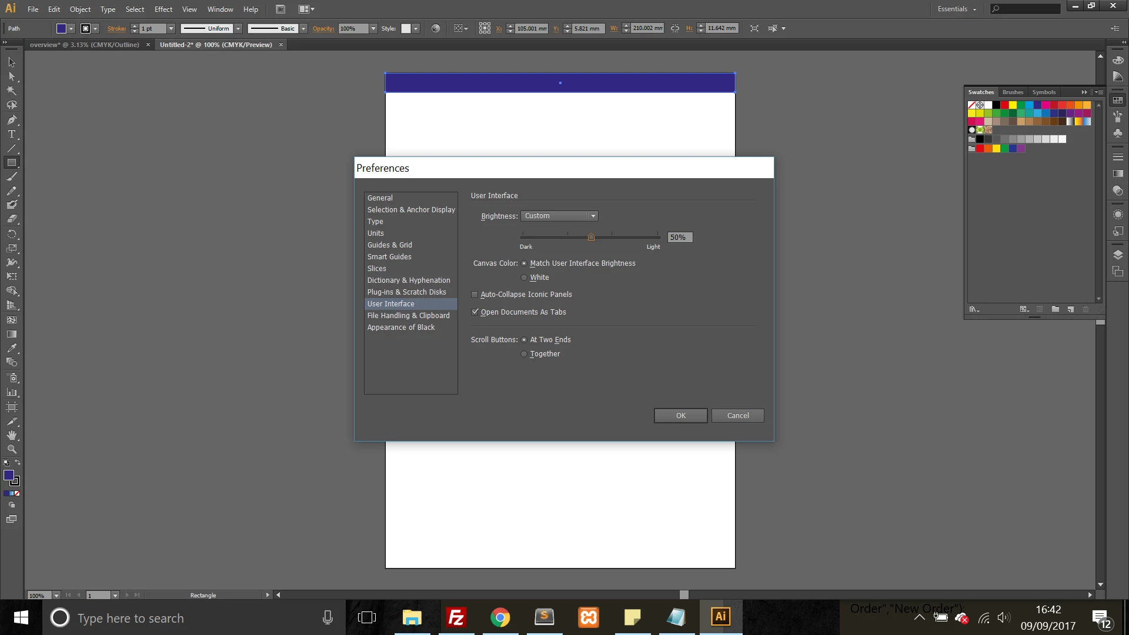The height and width of the screenshot is (635, 1129).
Task: Uncheck Open Documents As Tabs
Action: (475, 312)
